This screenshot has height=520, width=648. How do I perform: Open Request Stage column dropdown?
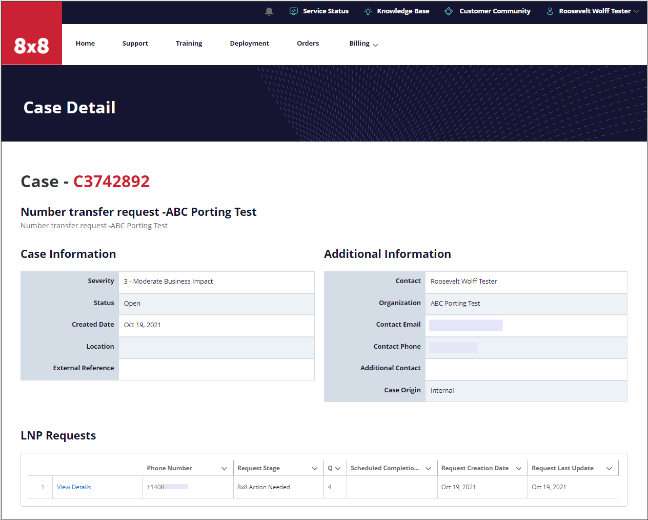(x=315, y=468)
